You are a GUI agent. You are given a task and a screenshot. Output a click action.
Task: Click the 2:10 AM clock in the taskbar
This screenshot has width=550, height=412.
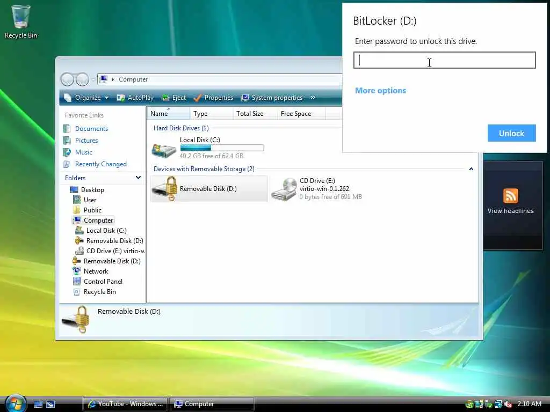(x=529, y=404)
